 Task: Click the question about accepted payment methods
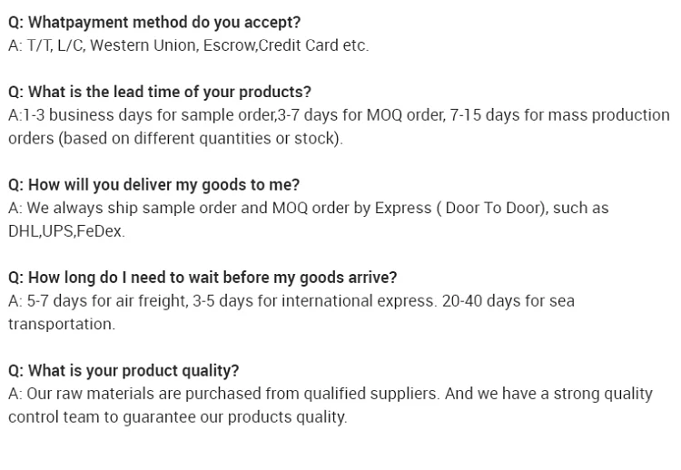click(154, 22)
